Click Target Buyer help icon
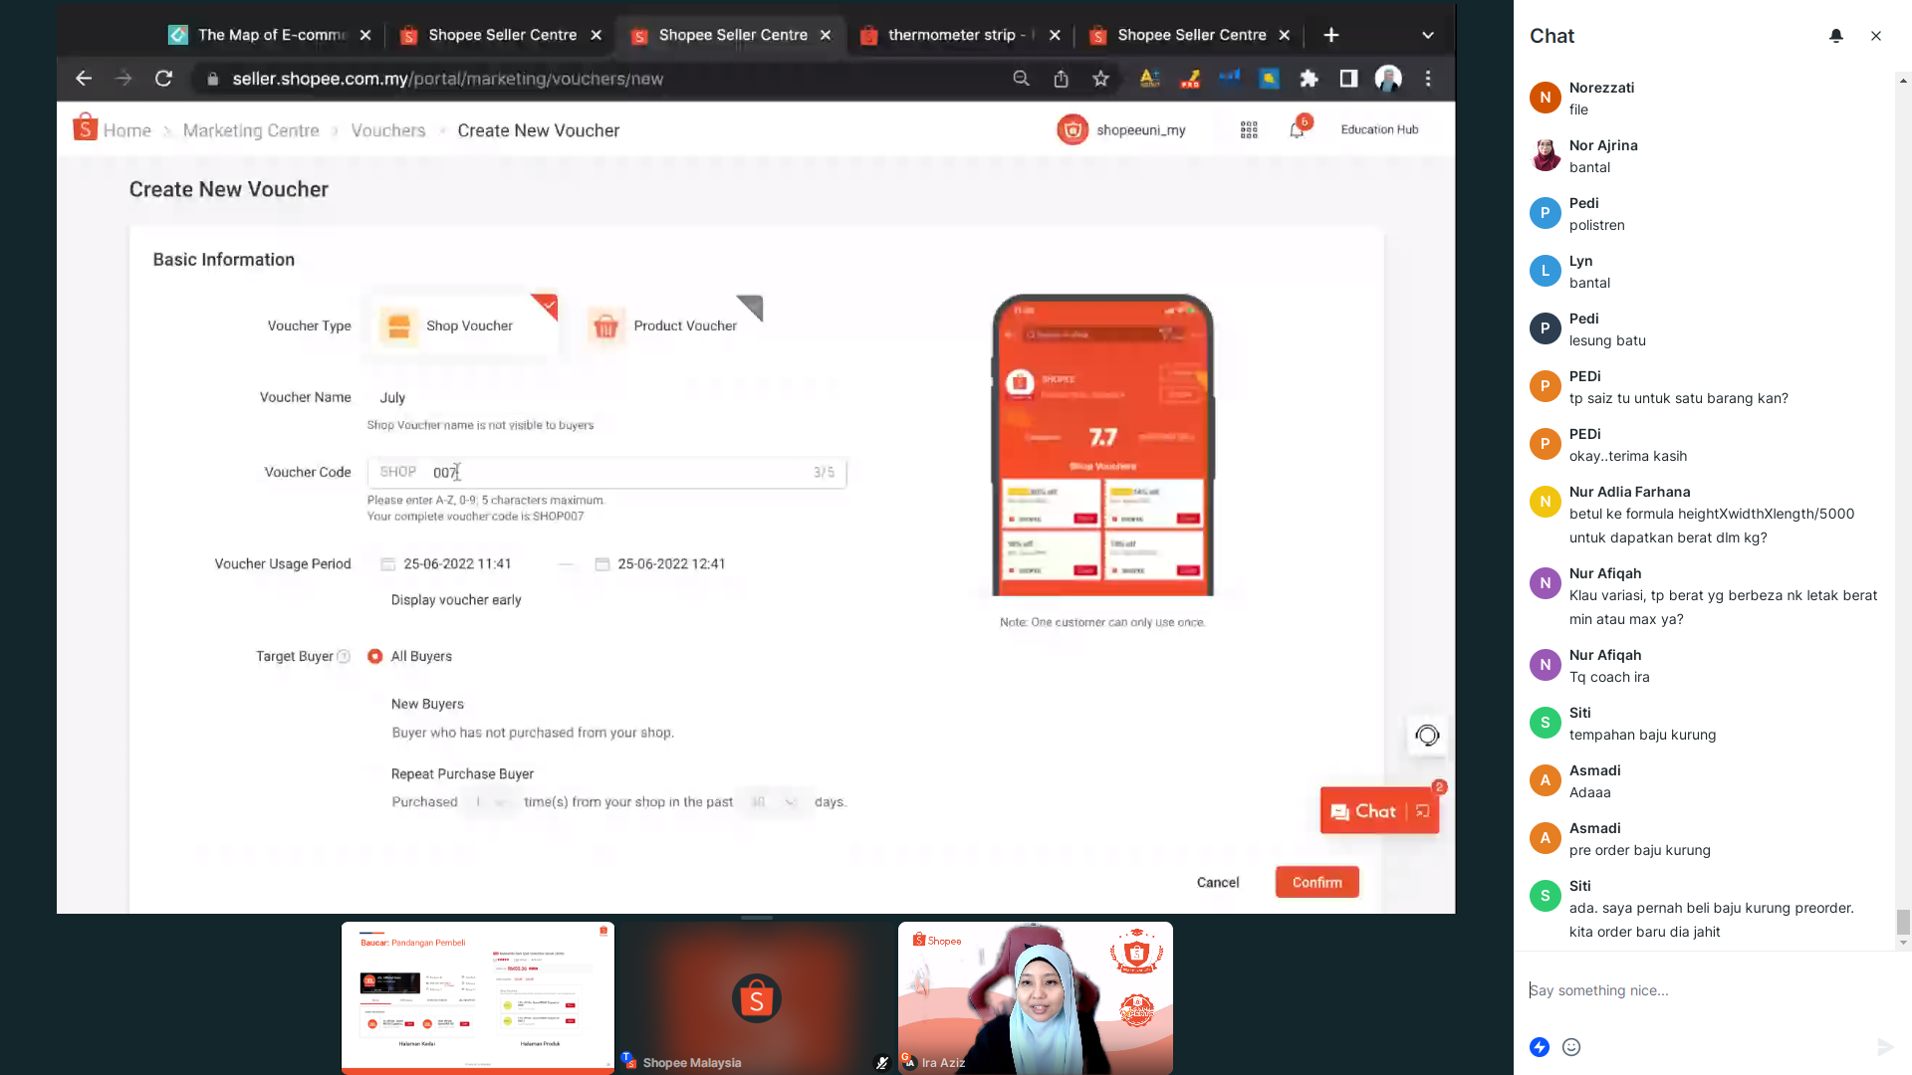Screen dimensions: 1912x1075 pyautogui.click(x=344, y=656)
